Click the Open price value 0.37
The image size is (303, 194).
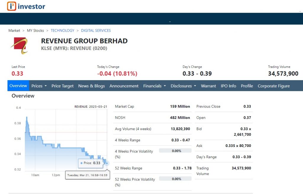247,118
